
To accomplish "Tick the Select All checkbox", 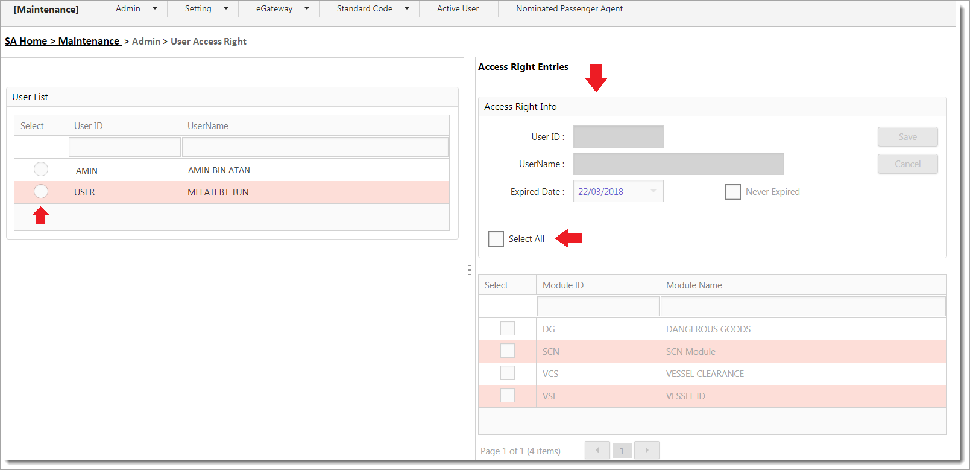I will (496, 239).
